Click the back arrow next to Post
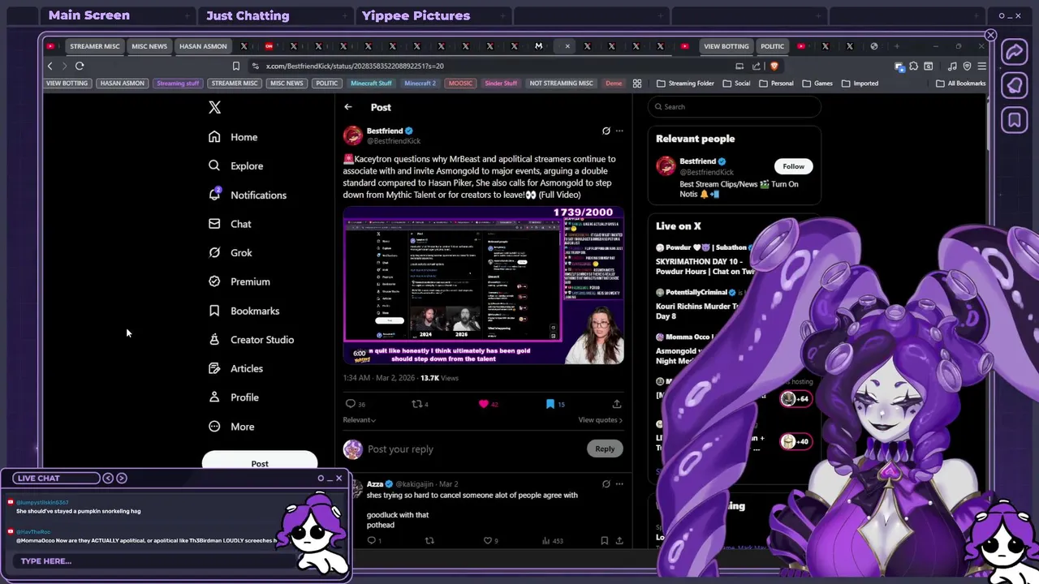Image resolution: width=1039 pixels, height=584 pixels. point(348,107)
